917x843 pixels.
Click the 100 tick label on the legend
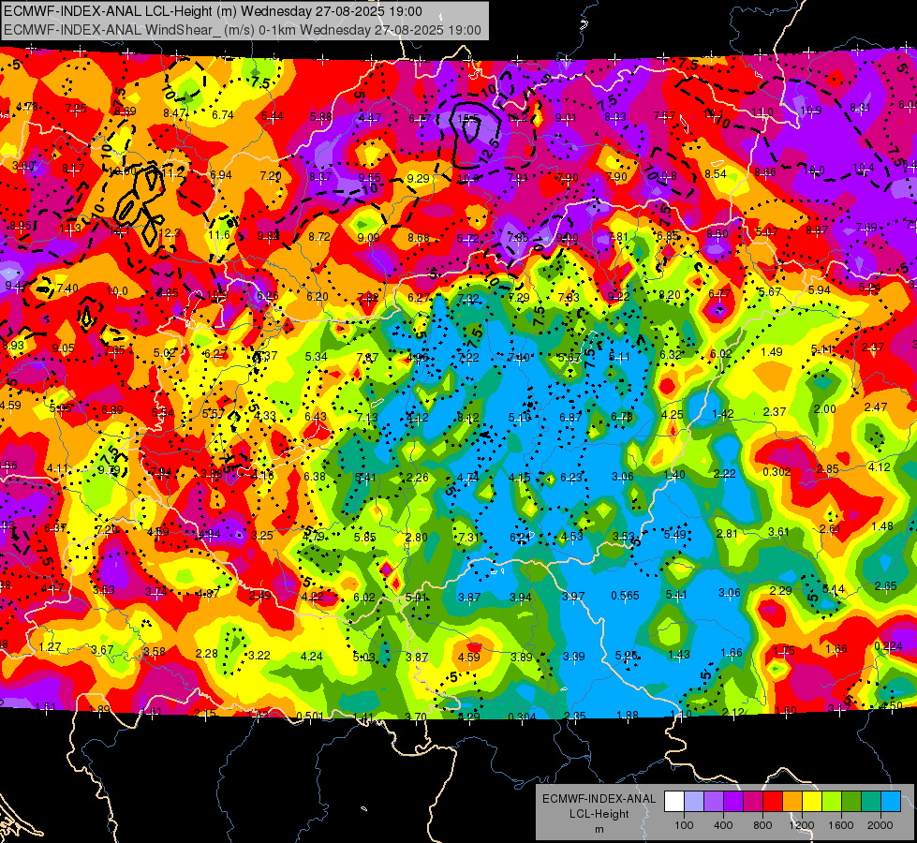pos(684,825)
